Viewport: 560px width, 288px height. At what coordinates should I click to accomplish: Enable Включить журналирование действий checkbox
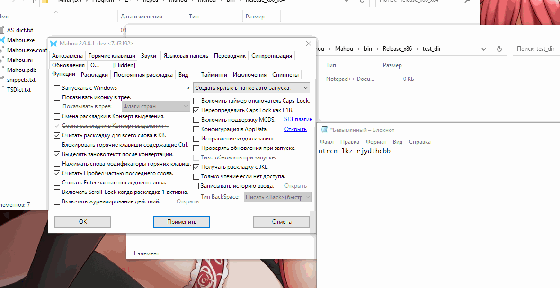coord(57,201)
